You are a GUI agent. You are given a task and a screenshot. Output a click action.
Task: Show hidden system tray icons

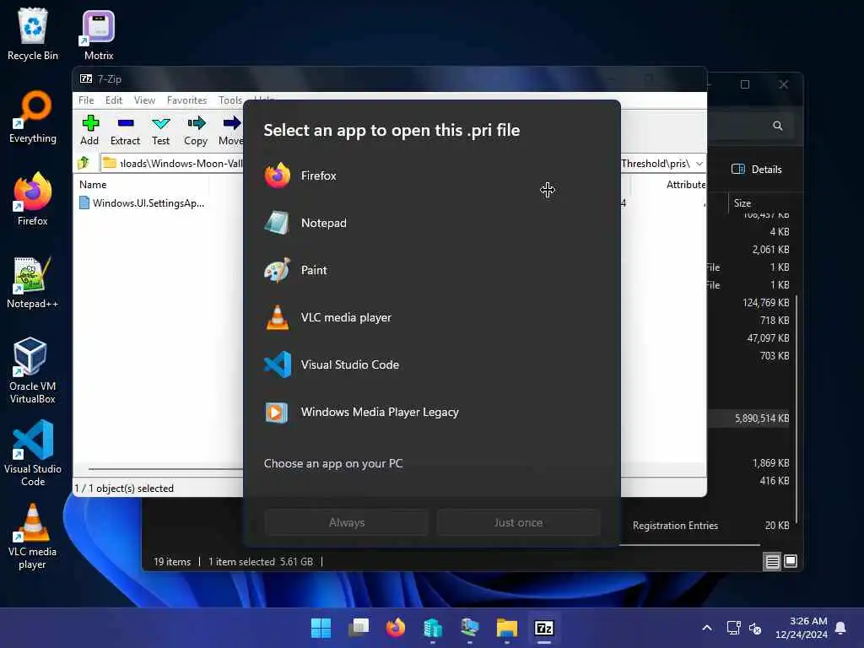[707, 628]
